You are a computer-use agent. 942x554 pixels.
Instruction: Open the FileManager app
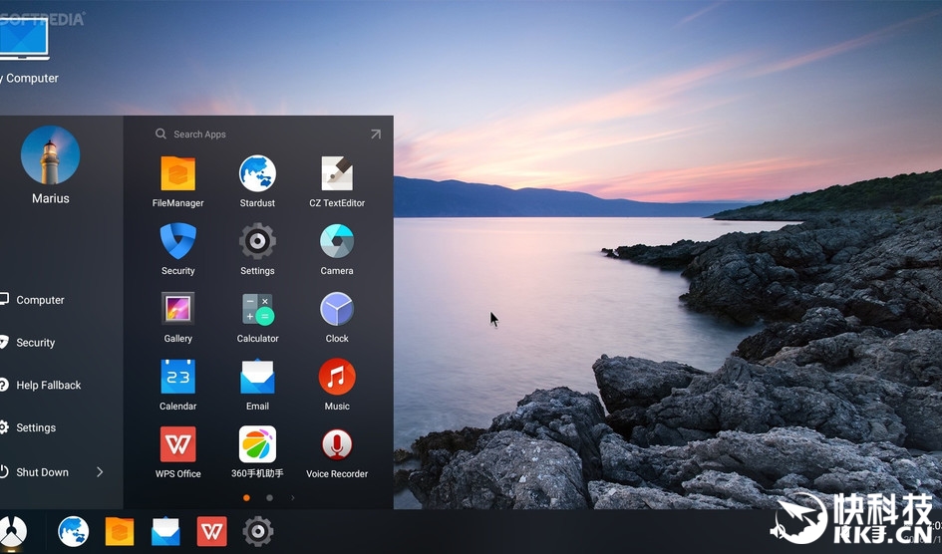[x=177, y=174]
